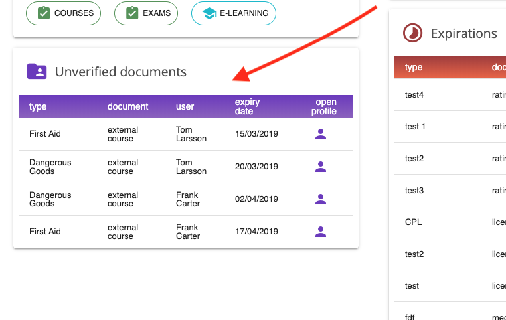Click 'type' header in Expirations table
The image size is (506, 320).
click(414, 67)
